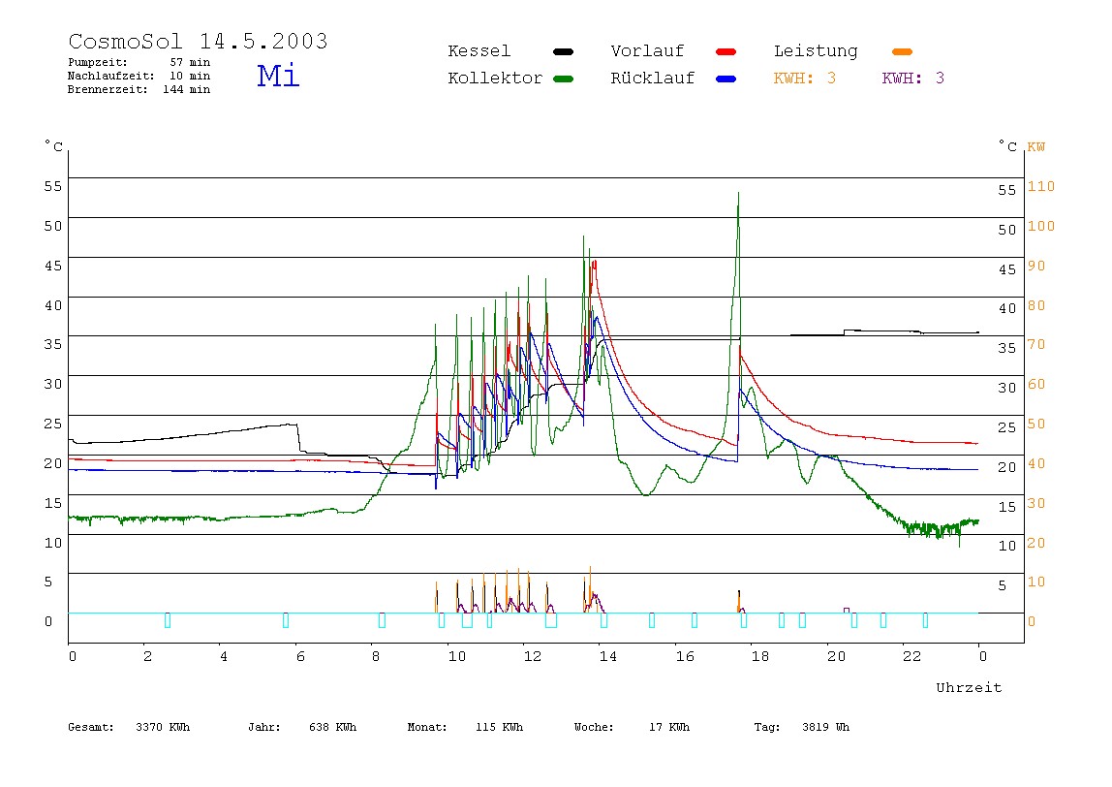
Task: Click the 'Rücklauf' legend label
Action: [x=653, y=79]
